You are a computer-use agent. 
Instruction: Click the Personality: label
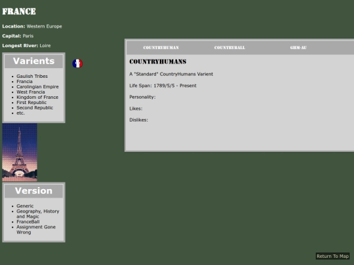click(x=142, y=97)
